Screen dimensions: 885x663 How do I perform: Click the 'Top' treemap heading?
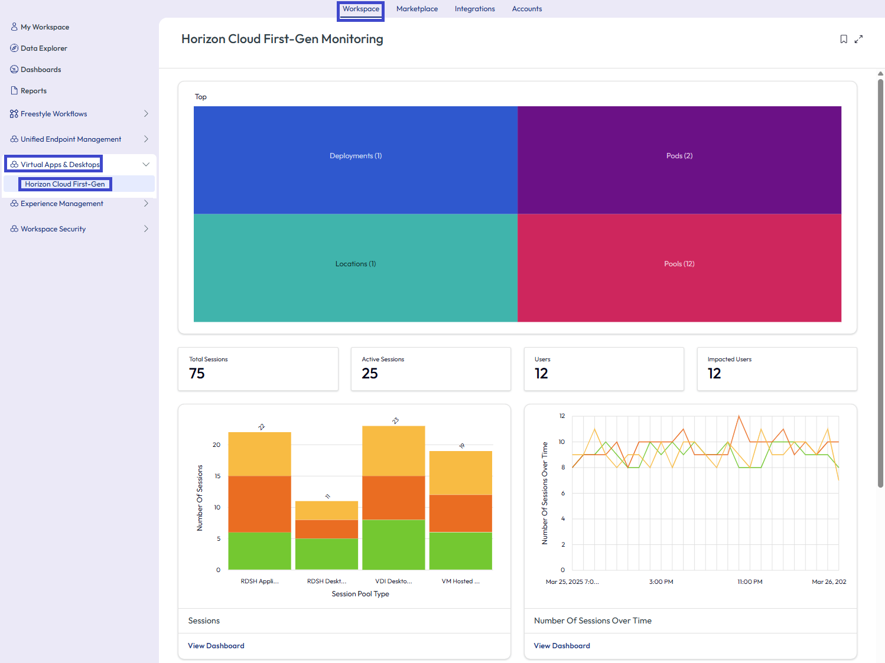click(x=201, y=97)
